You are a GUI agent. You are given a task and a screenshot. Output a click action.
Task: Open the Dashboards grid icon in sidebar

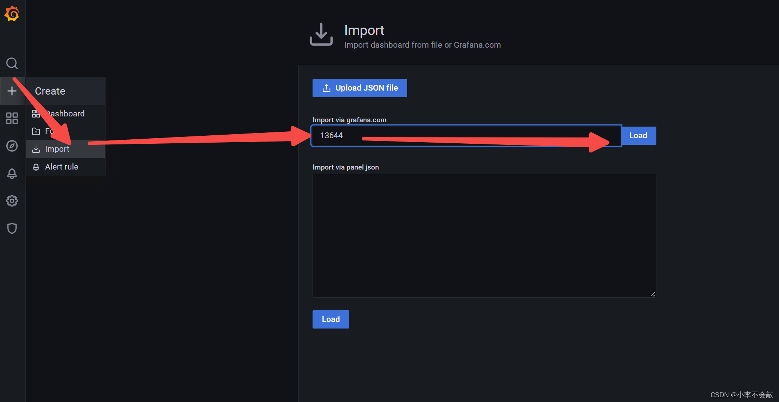click(x=12, y=118)
